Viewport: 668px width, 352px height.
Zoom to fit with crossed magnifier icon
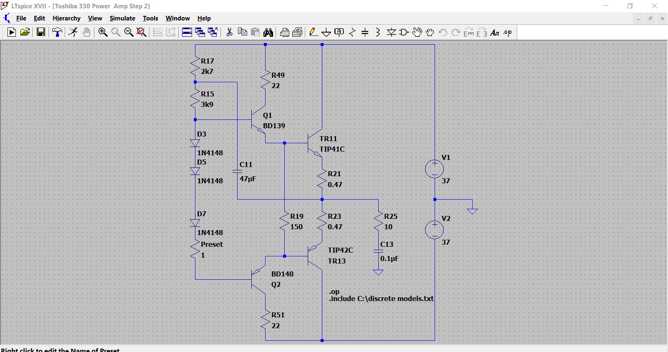(x=142, y=32)
